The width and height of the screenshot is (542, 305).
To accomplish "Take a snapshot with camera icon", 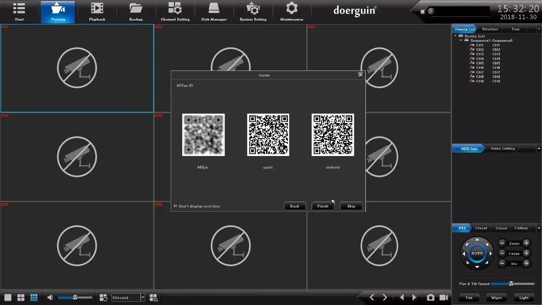I will 430,297.
